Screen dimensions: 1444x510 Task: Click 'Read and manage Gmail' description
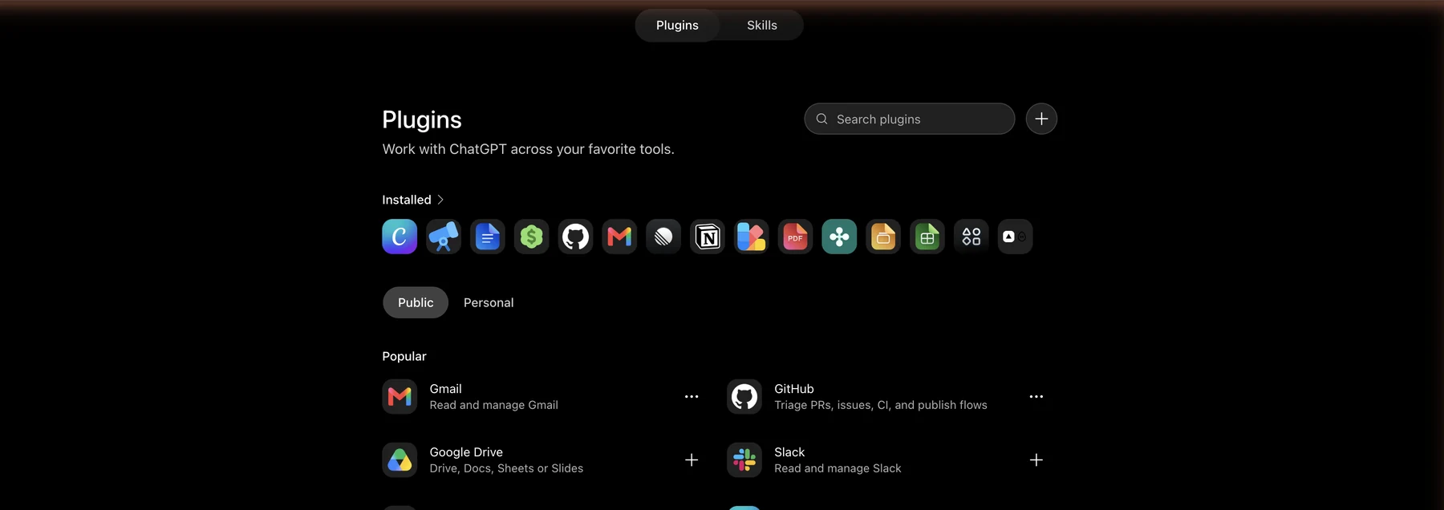[493, 405]
